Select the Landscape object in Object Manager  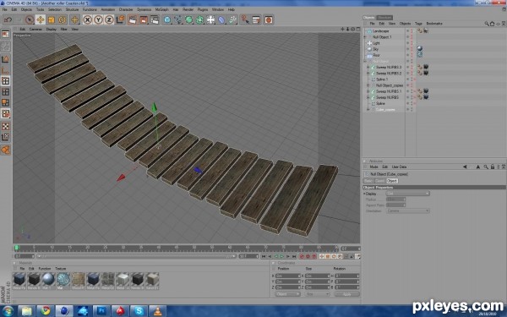pos(380,31)
